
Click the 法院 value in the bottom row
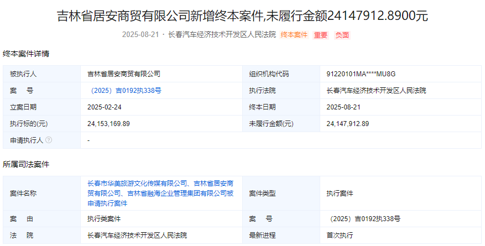click(137, 235)
